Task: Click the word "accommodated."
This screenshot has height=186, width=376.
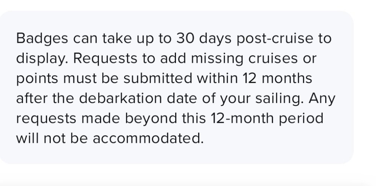Action: click(148, 139)
